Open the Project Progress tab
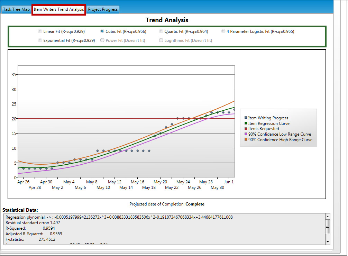The width and height of the screenshot is (348, 256). click(103, 9)
